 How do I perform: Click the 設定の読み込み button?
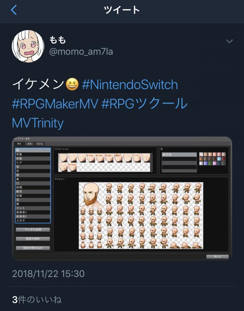[x=33, y=248]
